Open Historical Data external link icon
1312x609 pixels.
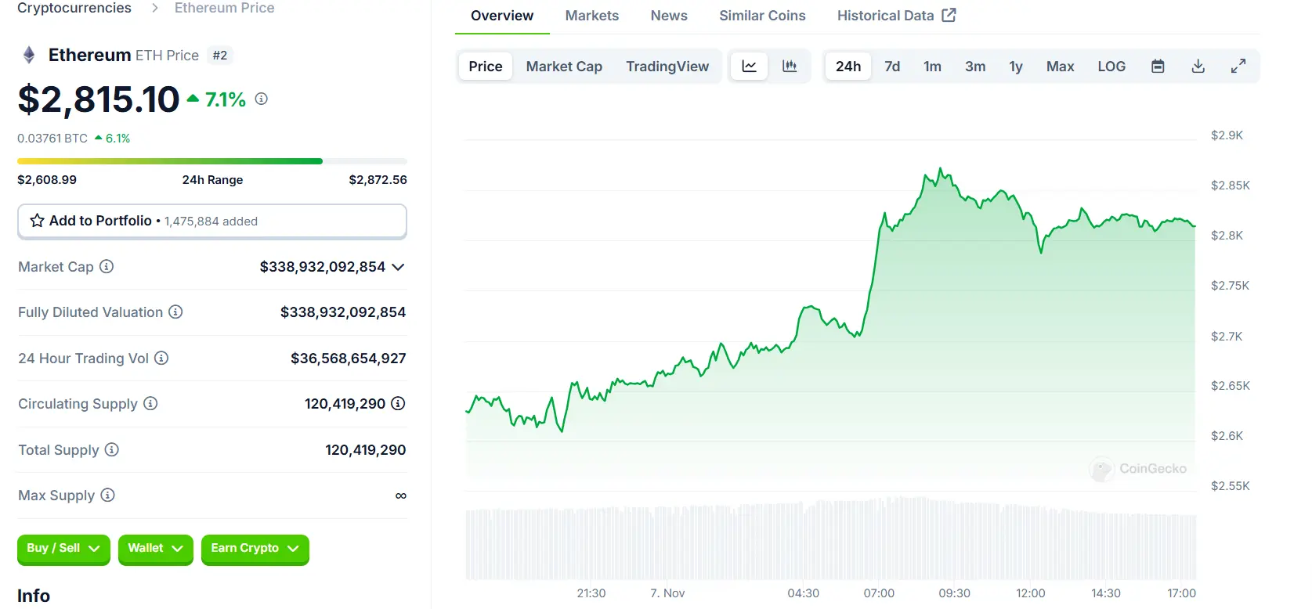pyautogui.click(x=949, y=15)
